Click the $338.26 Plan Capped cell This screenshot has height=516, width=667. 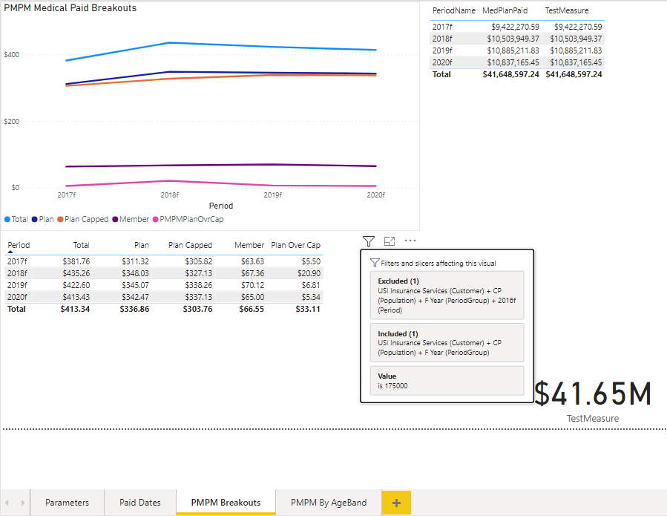[199, 285]
